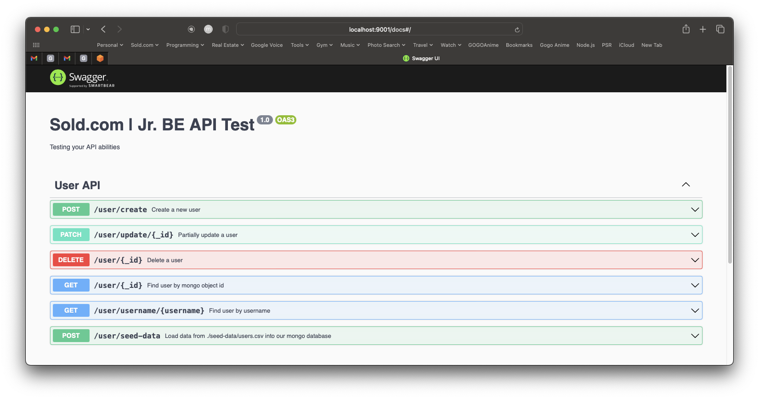759x399 pixels.
Task: Toggle the Safari sidebar
Action: coord(75,29)
